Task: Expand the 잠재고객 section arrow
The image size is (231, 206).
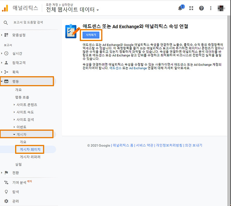Action: (2, 63)
